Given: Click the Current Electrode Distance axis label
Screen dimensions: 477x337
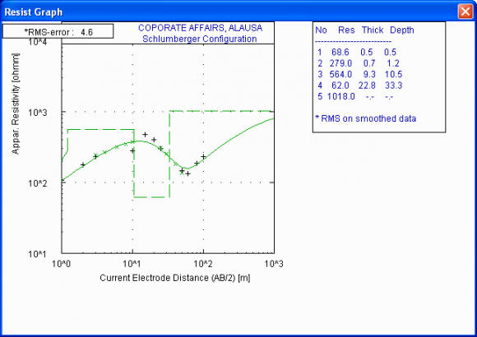Looking at the screenshot, I should tap(175, 278).
